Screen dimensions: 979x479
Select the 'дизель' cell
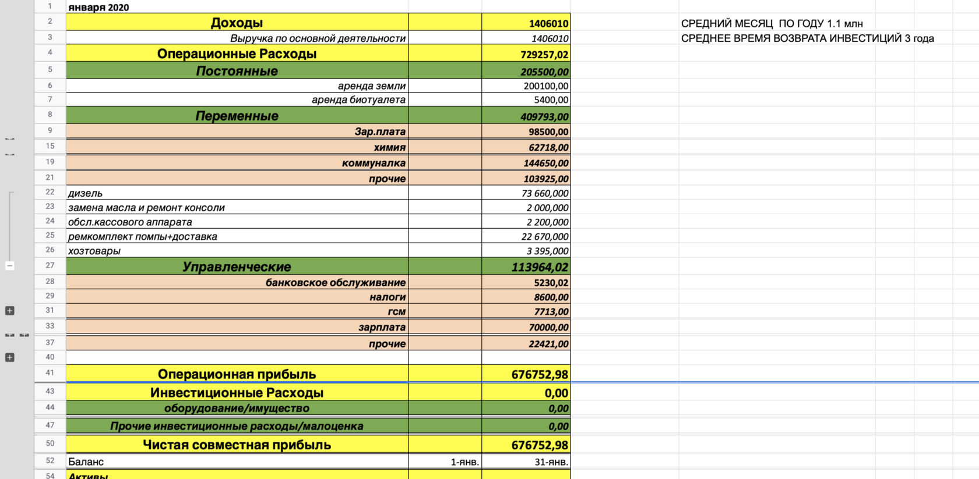[237, 193]
